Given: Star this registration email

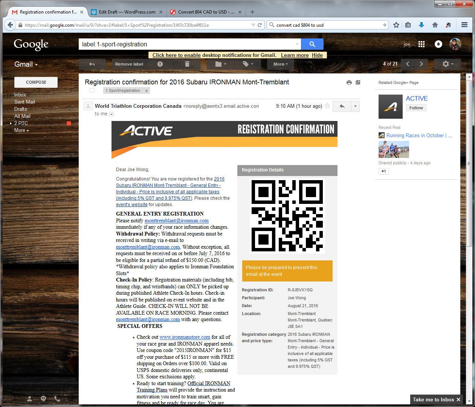Looking at the screenshot, I should (327, 106).
